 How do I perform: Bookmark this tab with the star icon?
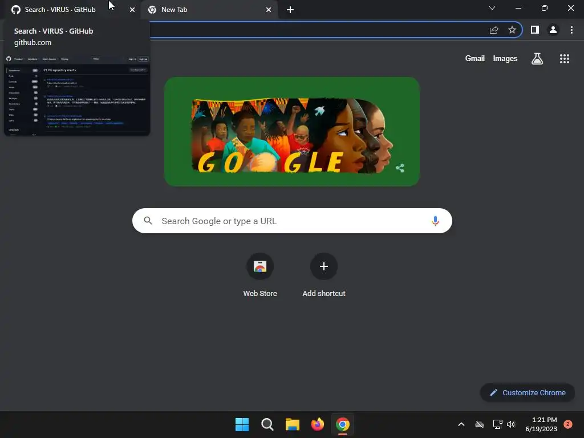[512, 30]
